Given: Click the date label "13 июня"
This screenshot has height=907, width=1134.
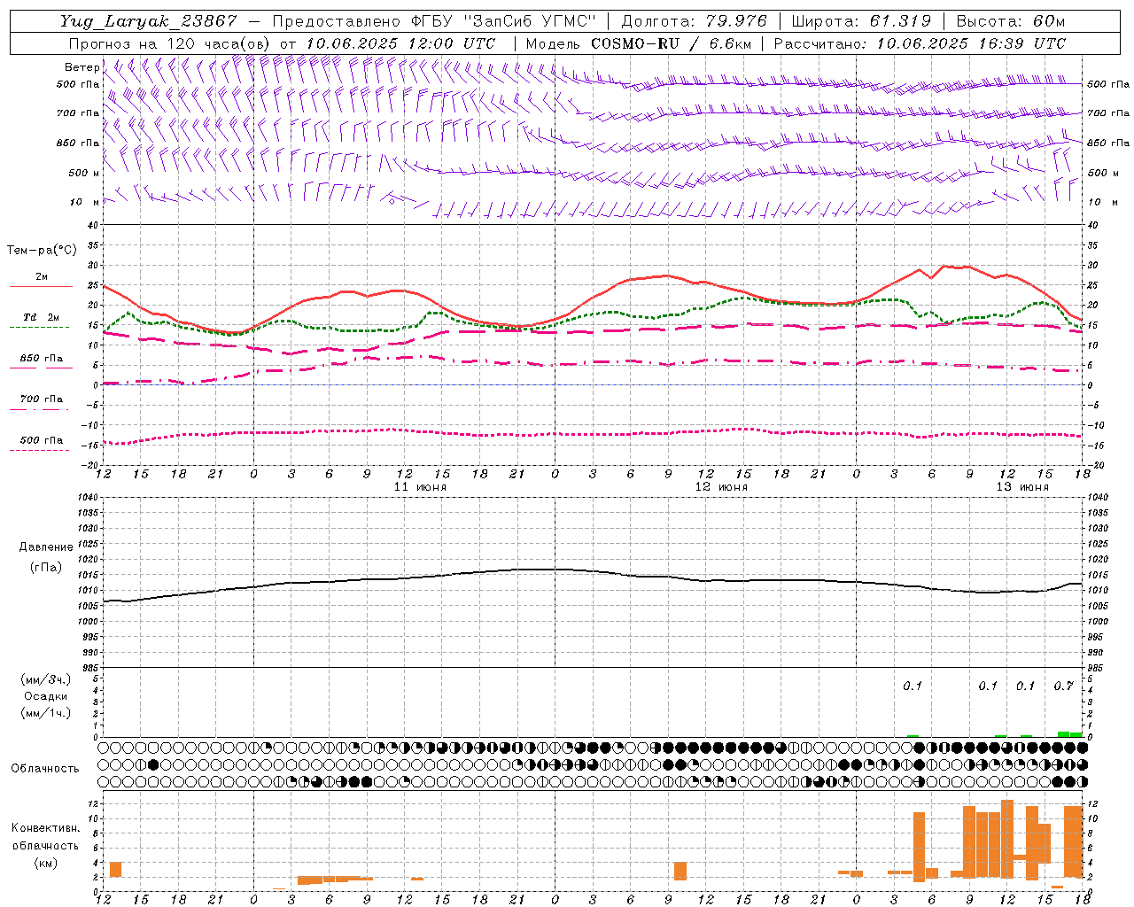Looking at the screenshot, I should [1022, 487].
